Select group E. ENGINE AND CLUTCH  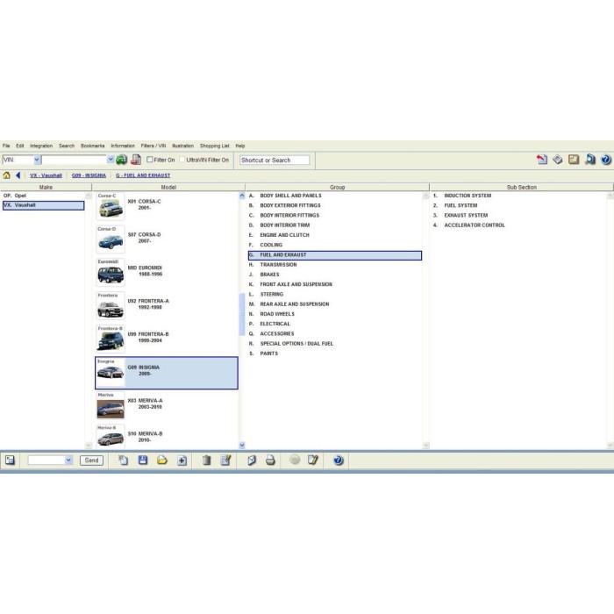(335, 235)
